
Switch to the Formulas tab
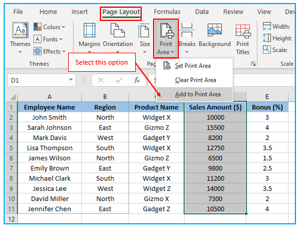tap(167, 12)
